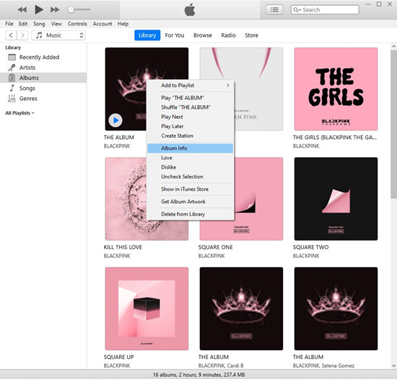This screenshot has height=379, width=397.
Task: Switch to the For You tab
Action: pyautogui.click(x=175, y=35)
